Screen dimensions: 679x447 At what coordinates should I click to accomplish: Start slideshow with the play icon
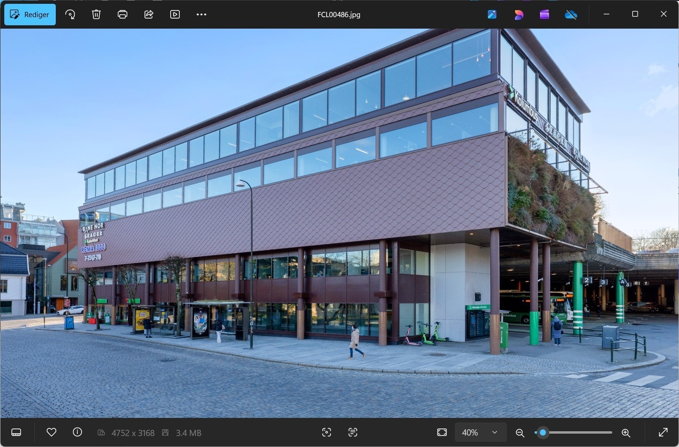tap(175, 14)
